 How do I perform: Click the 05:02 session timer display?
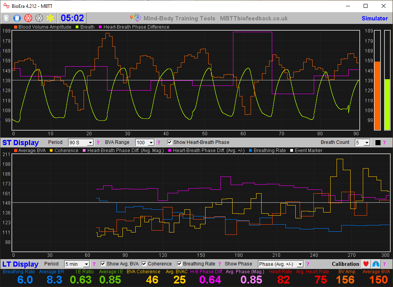click(x=73, y=18)
